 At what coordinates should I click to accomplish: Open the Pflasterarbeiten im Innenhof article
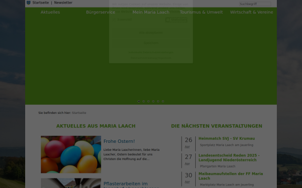click(x=131, y=184)
